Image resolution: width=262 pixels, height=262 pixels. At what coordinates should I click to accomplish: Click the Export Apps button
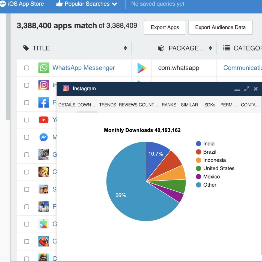165,27
